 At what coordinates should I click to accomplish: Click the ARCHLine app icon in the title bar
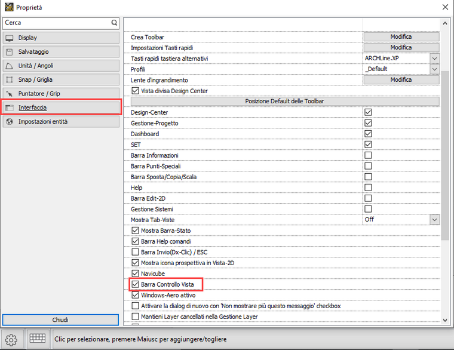coord(9,7)
